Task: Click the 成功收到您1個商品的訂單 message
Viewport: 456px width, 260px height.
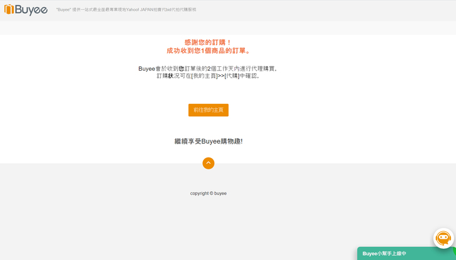Action: pos(208,51)
